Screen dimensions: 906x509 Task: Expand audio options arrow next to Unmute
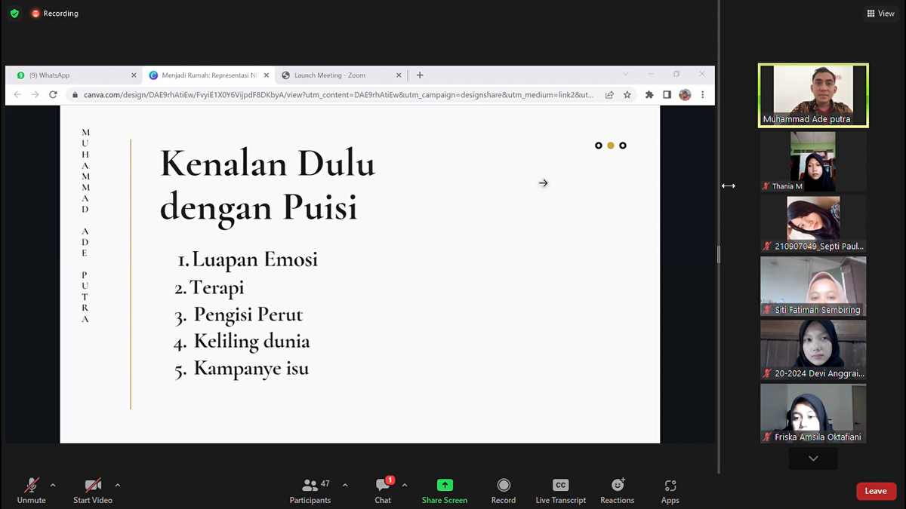point(53,485)
